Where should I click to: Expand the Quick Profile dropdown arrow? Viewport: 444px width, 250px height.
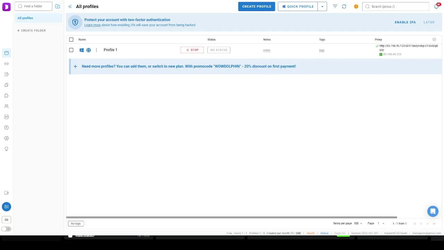pyautogui.click(x=322, y=7)
